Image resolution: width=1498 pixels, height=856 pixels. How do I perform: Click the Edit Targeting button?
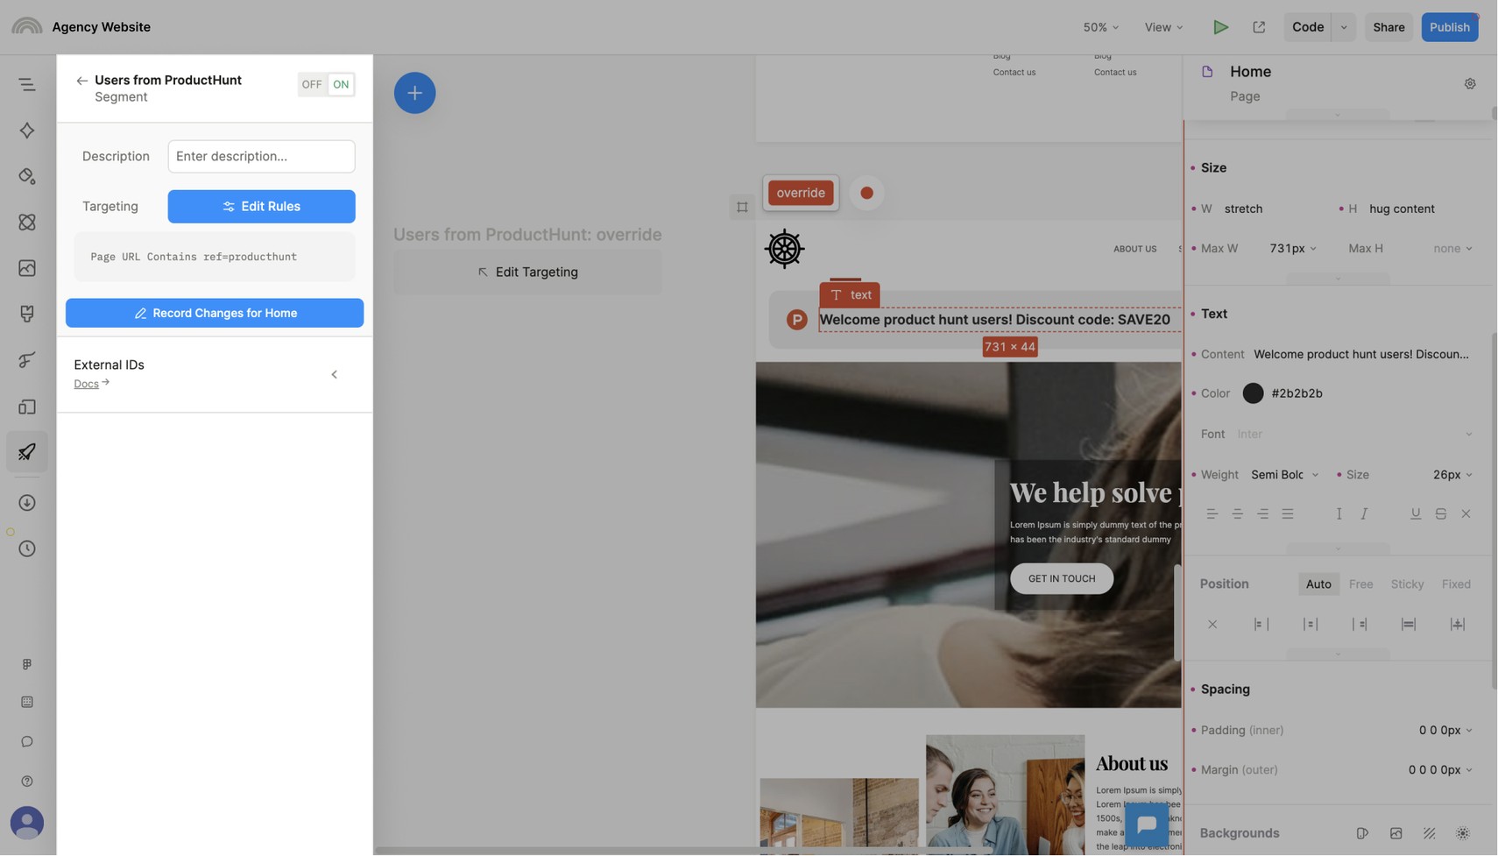point(528,272)
